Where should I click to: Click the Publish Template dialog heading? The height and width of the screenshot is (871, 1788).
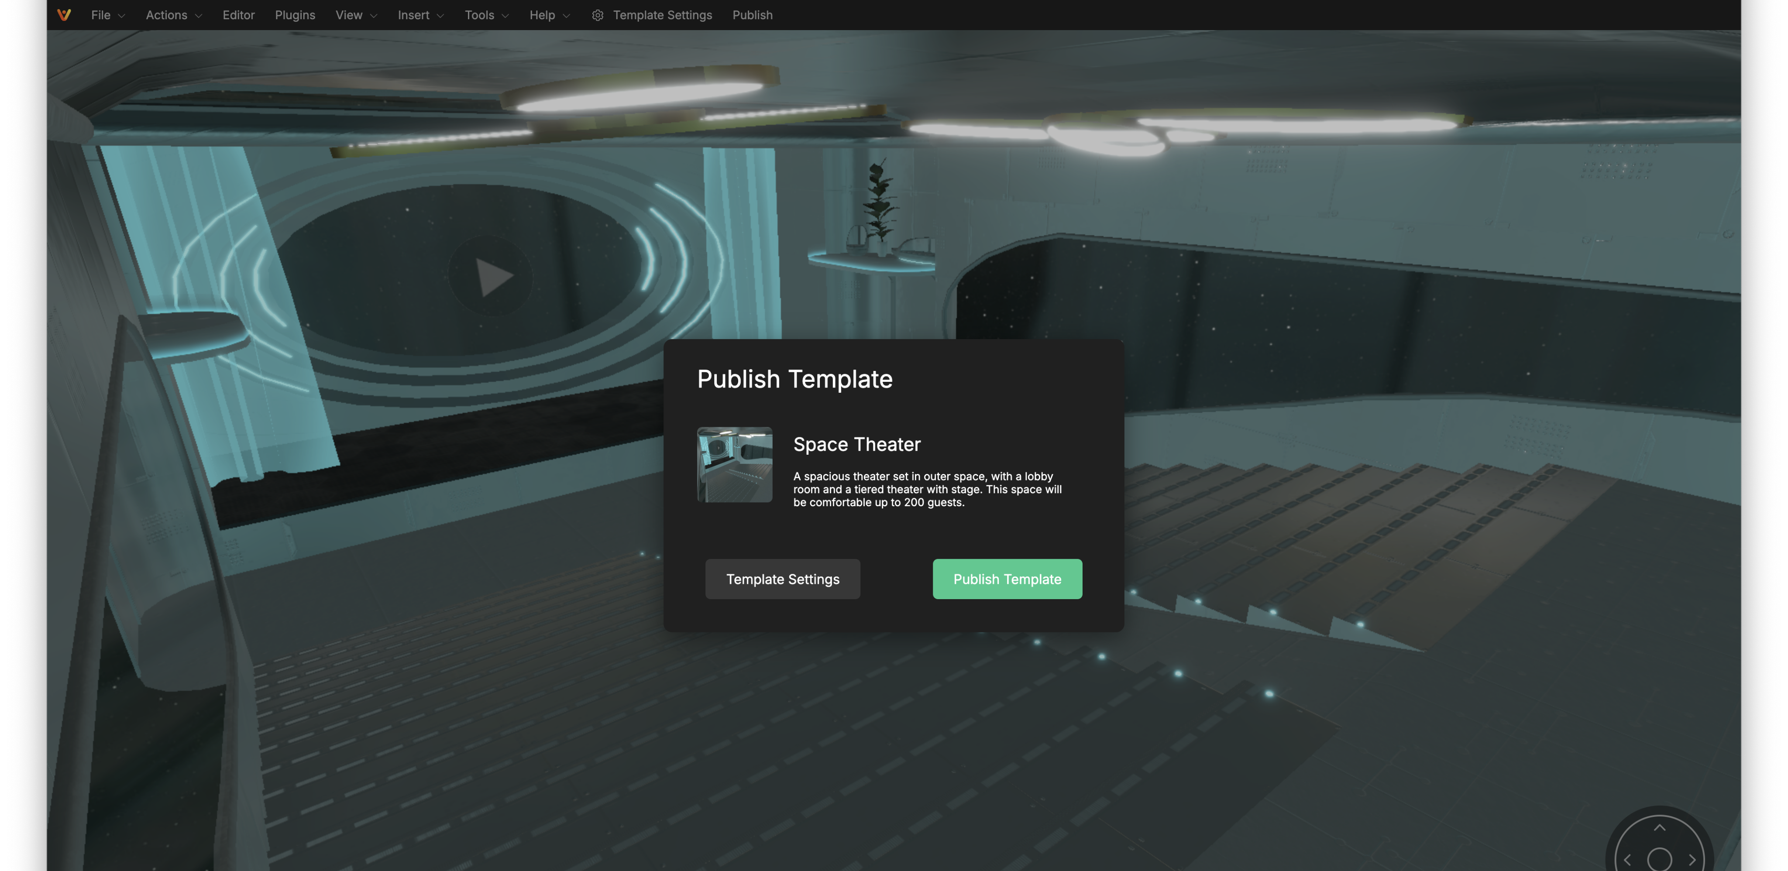coord(794,379)
